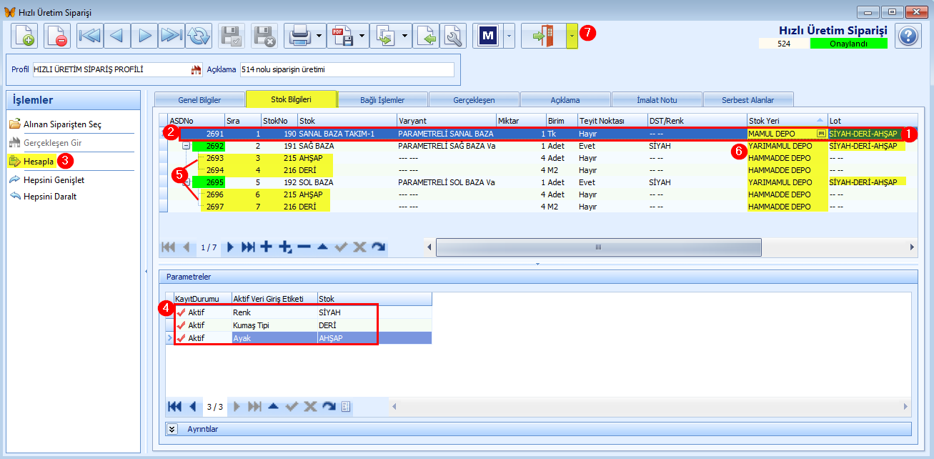Open the yellow dropdown beside exit door

[572, 36]
